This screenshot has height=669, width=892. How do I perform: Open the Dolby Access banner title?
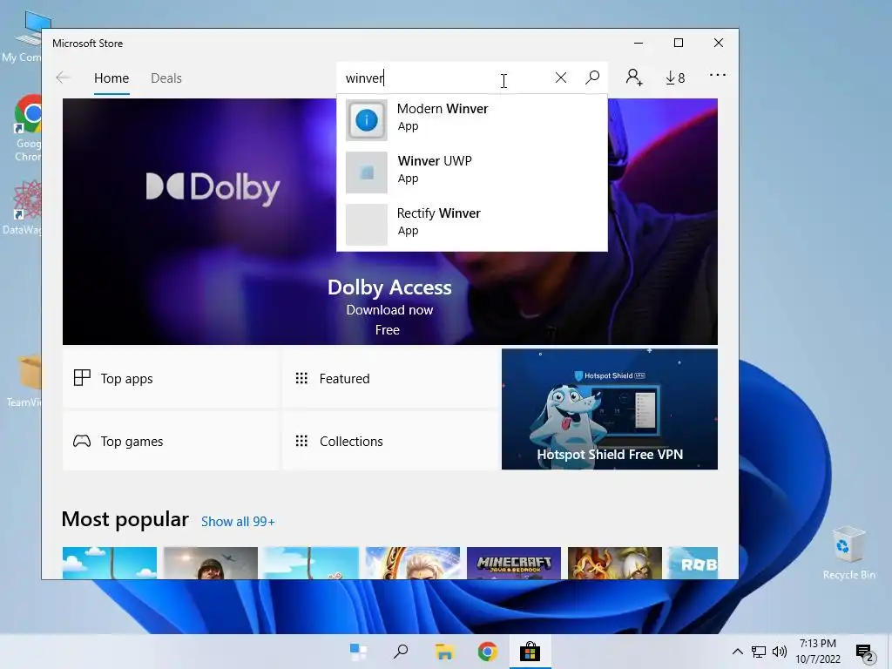pyautogui.click(x=389, y=287)
